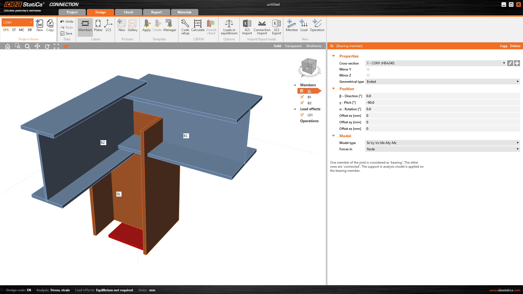Open the Materials tab
This screenshot has height=294, width=523.
[184, 12]
